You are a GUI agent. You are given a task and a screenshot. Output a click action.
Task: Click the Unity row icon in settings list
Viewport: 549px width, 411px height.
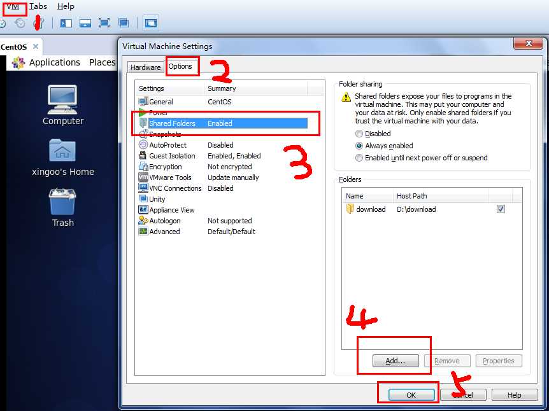click(x=143, y=199)
